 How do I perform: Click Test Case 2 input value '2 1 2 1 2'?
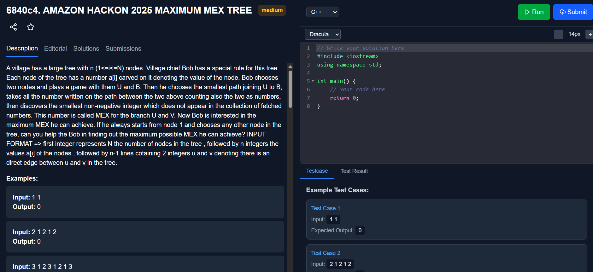[340, 264]
